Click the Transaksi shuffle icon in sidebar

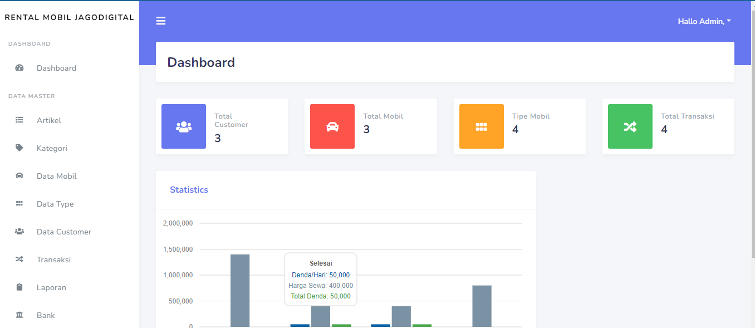tap(19, 260)
